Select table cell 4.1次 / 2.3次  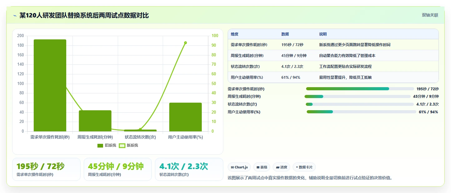(x=292, y=67)
